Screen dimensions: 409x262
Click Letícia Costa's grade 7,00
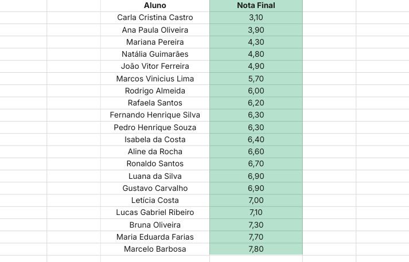tap(256, 200)
